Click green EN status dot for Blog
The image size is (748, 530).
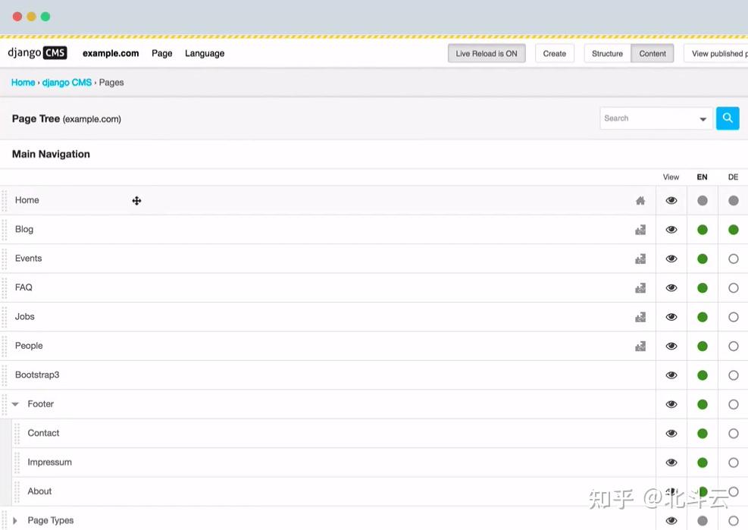[703, 230]
